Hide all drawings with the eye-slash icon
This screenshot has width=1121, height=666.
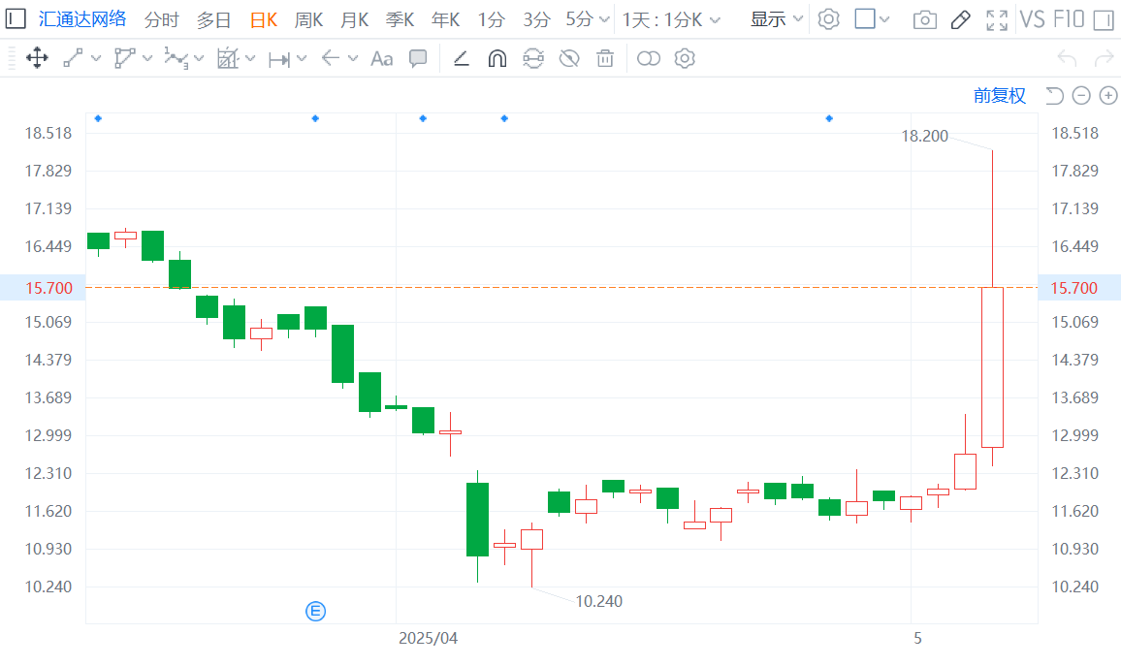pyautogui.click(x=569, y=59)
